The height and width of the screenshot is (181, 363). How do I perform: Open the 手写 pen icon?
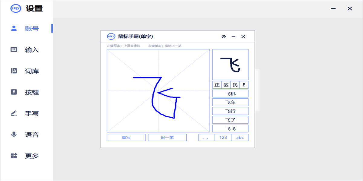click(x=14, y=113)
